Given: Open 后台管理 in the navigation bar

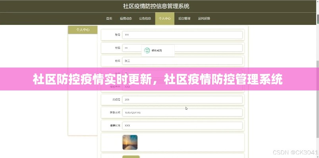Looking at the screenshot, I should tap(184, 19).
